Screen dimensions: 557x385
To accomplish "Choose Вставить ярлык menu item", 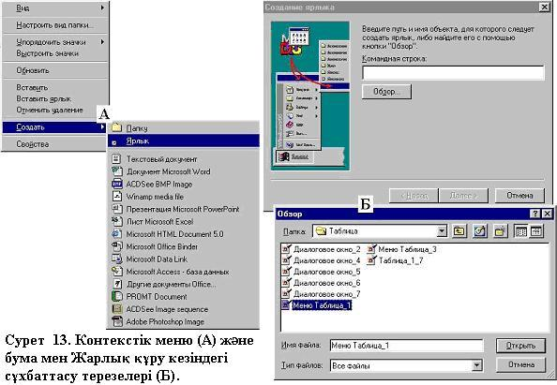I will 55,98.
